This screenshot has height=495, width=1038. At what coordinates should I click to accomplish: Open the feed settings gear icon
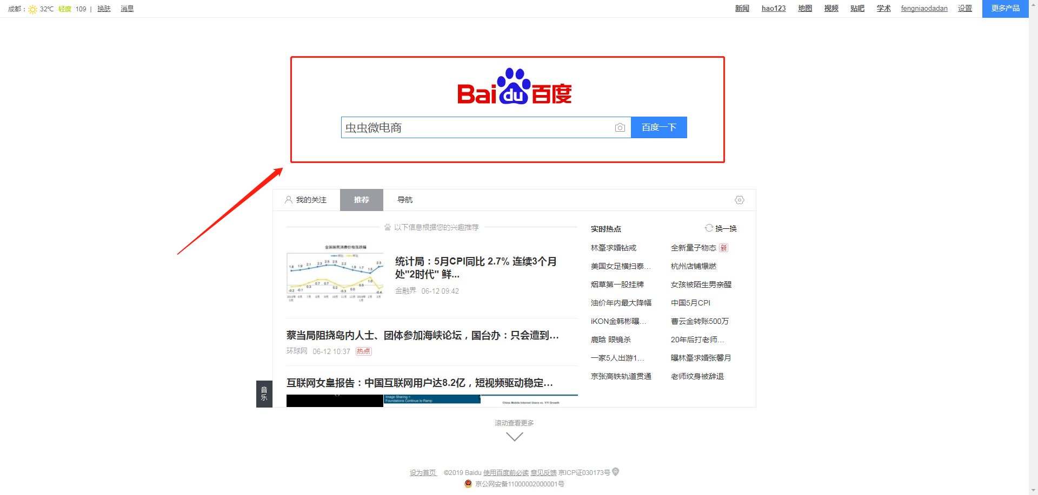740,200
